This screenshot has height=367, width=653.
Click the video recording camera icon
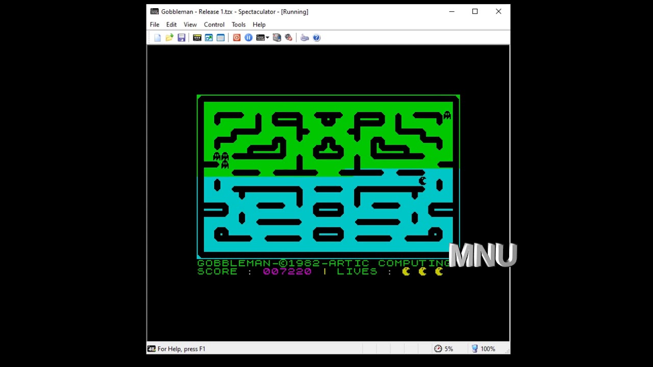point(277,38)
